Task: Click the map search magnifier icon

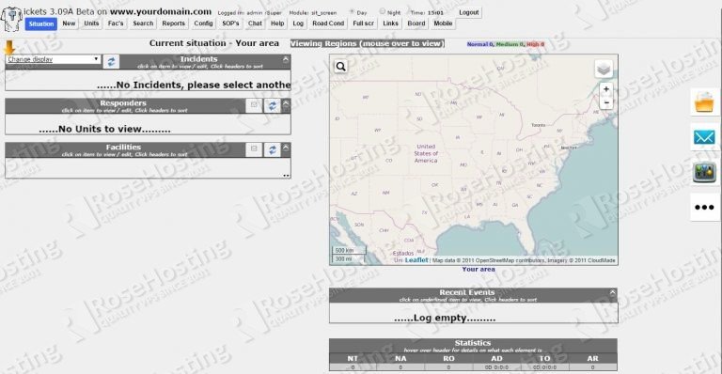Action: [x=340, y=67]
